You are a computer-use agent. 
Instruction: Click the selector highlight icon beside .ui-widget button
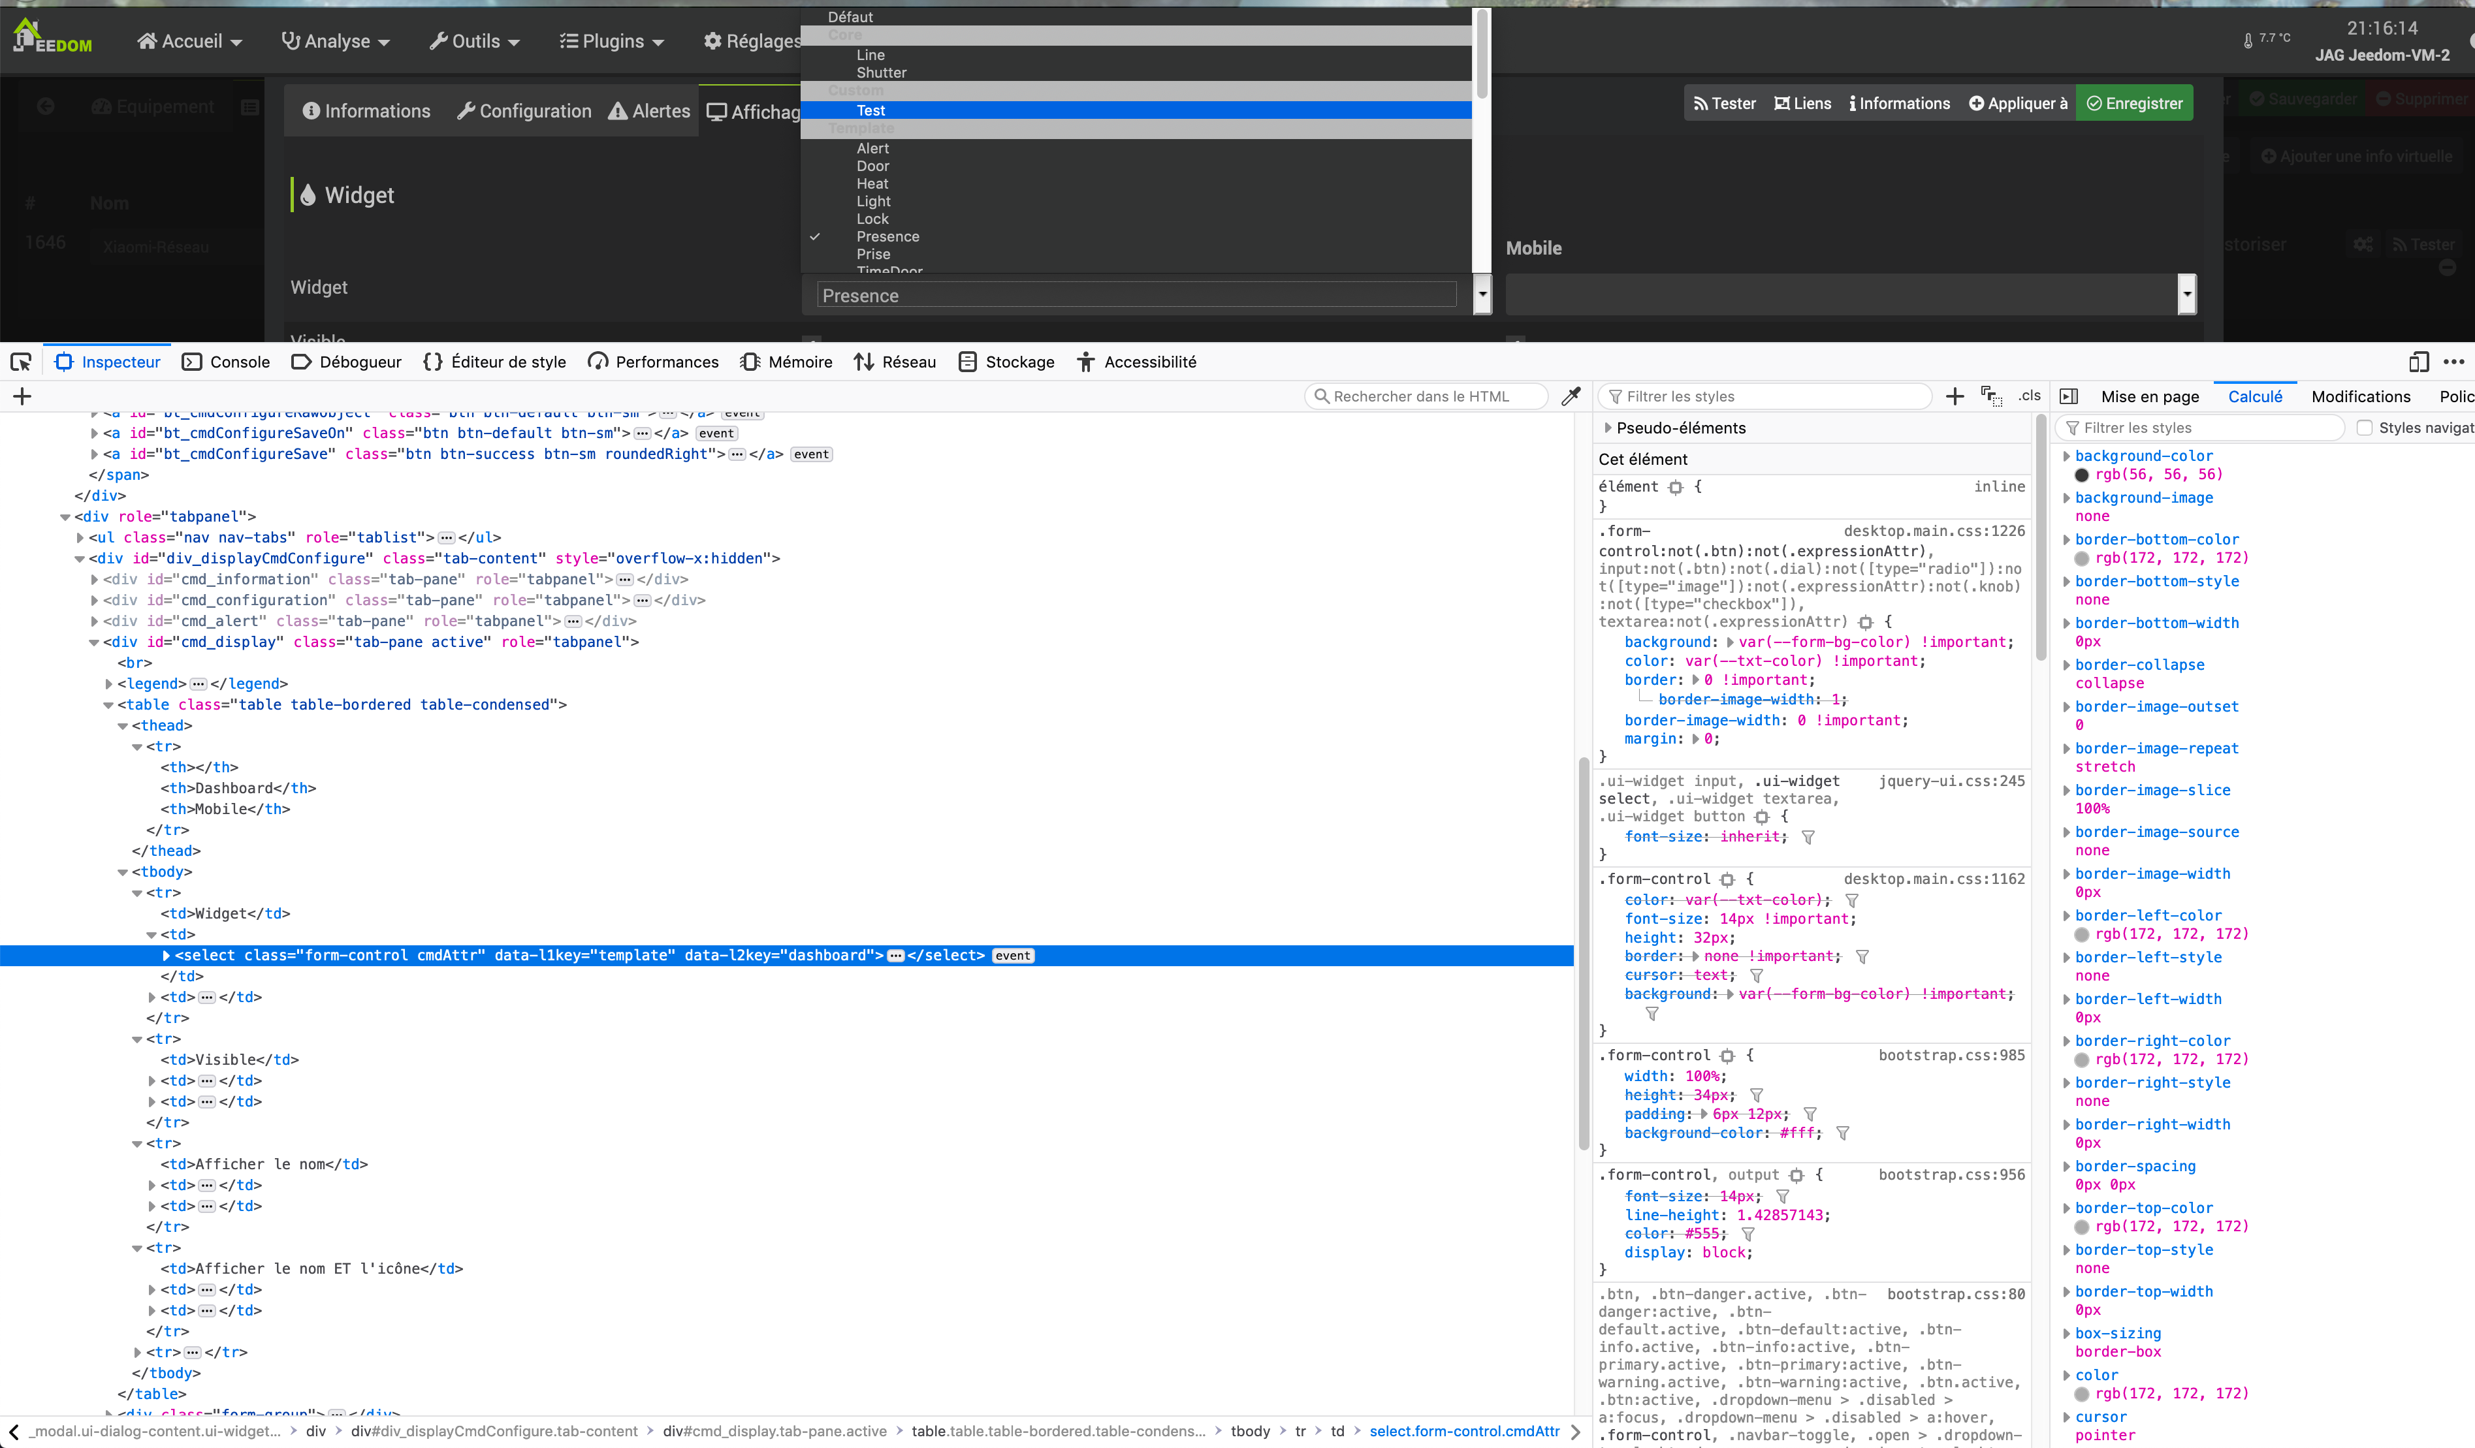pyautogui.click(x=1762, y=817)
